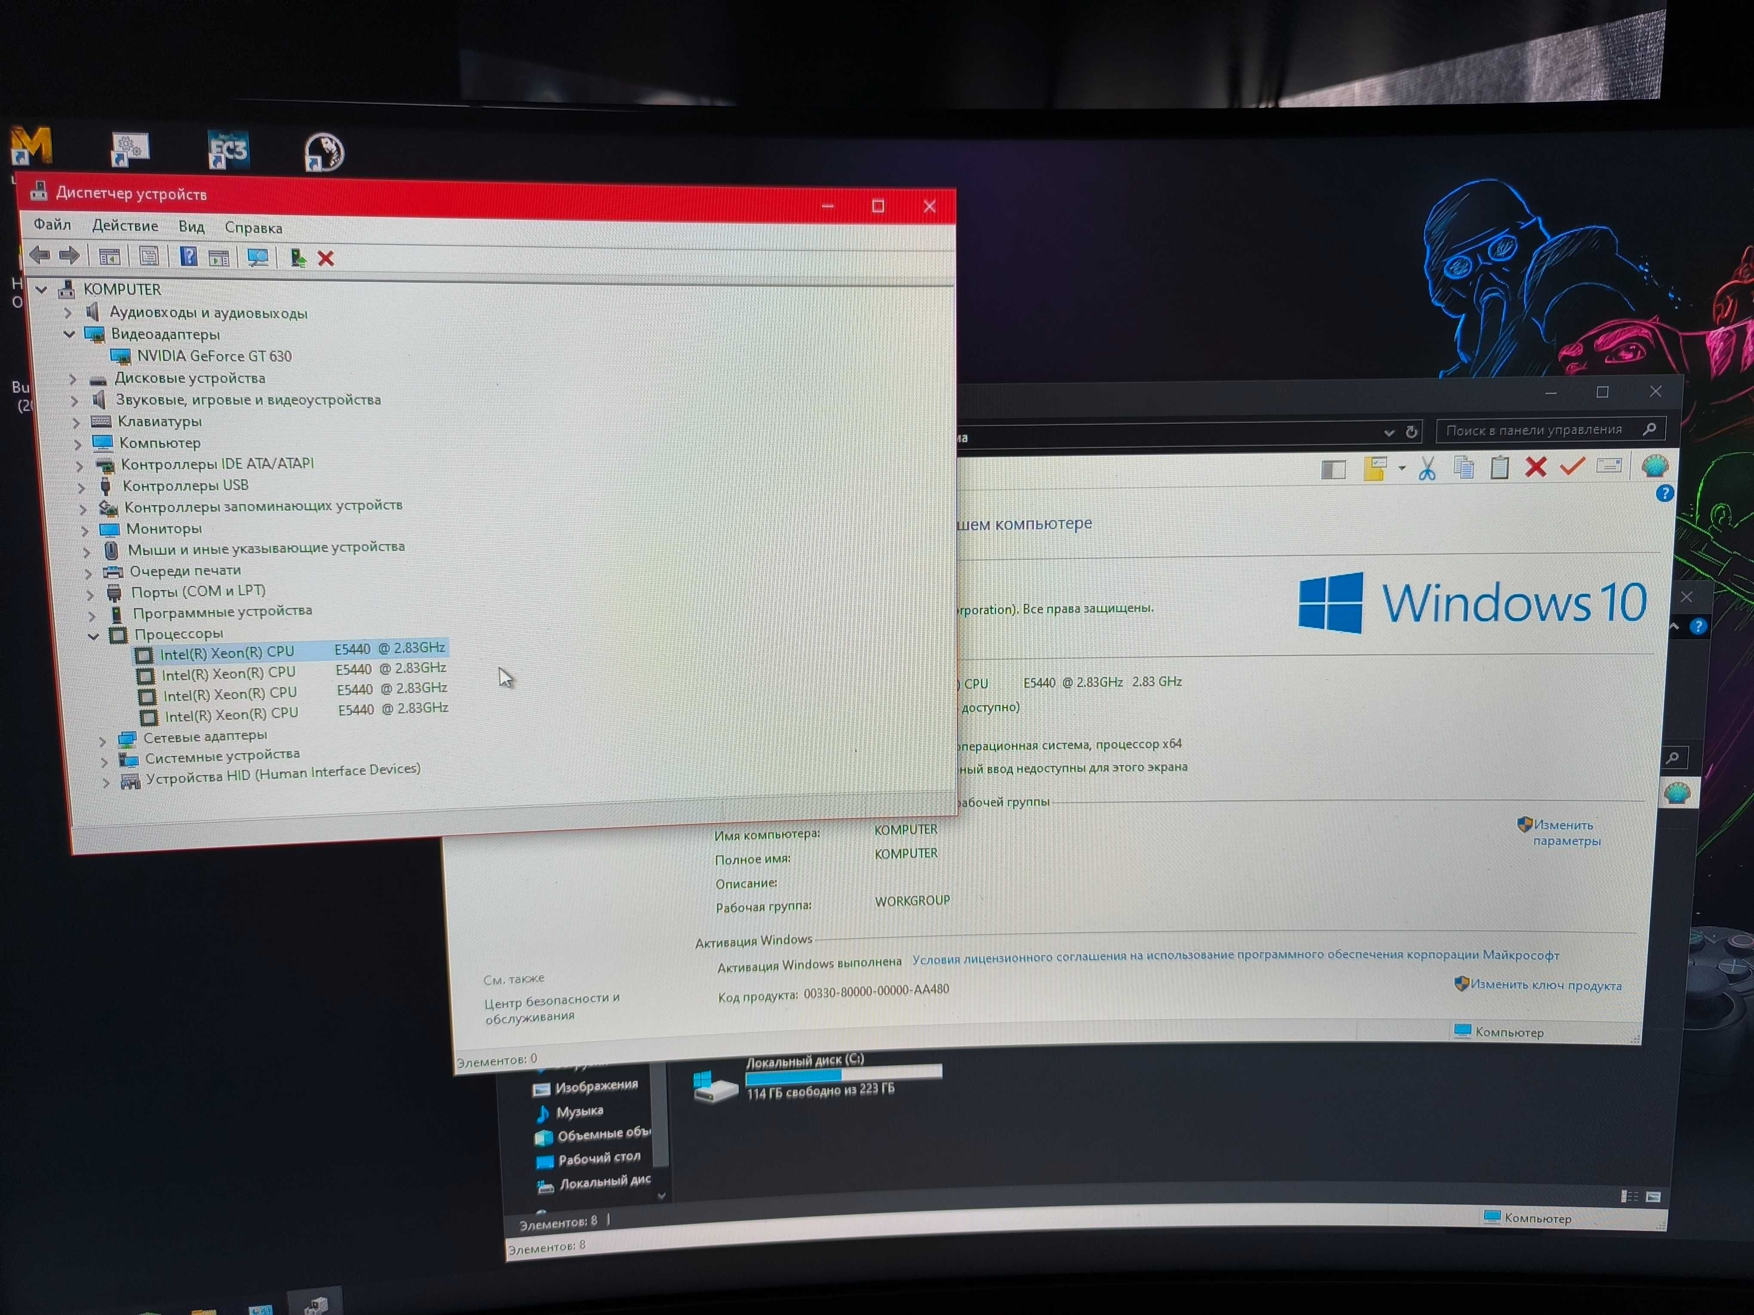The image size is (1754, 1315).
Task: Open the Вид menu
Action: pos(192,227)
